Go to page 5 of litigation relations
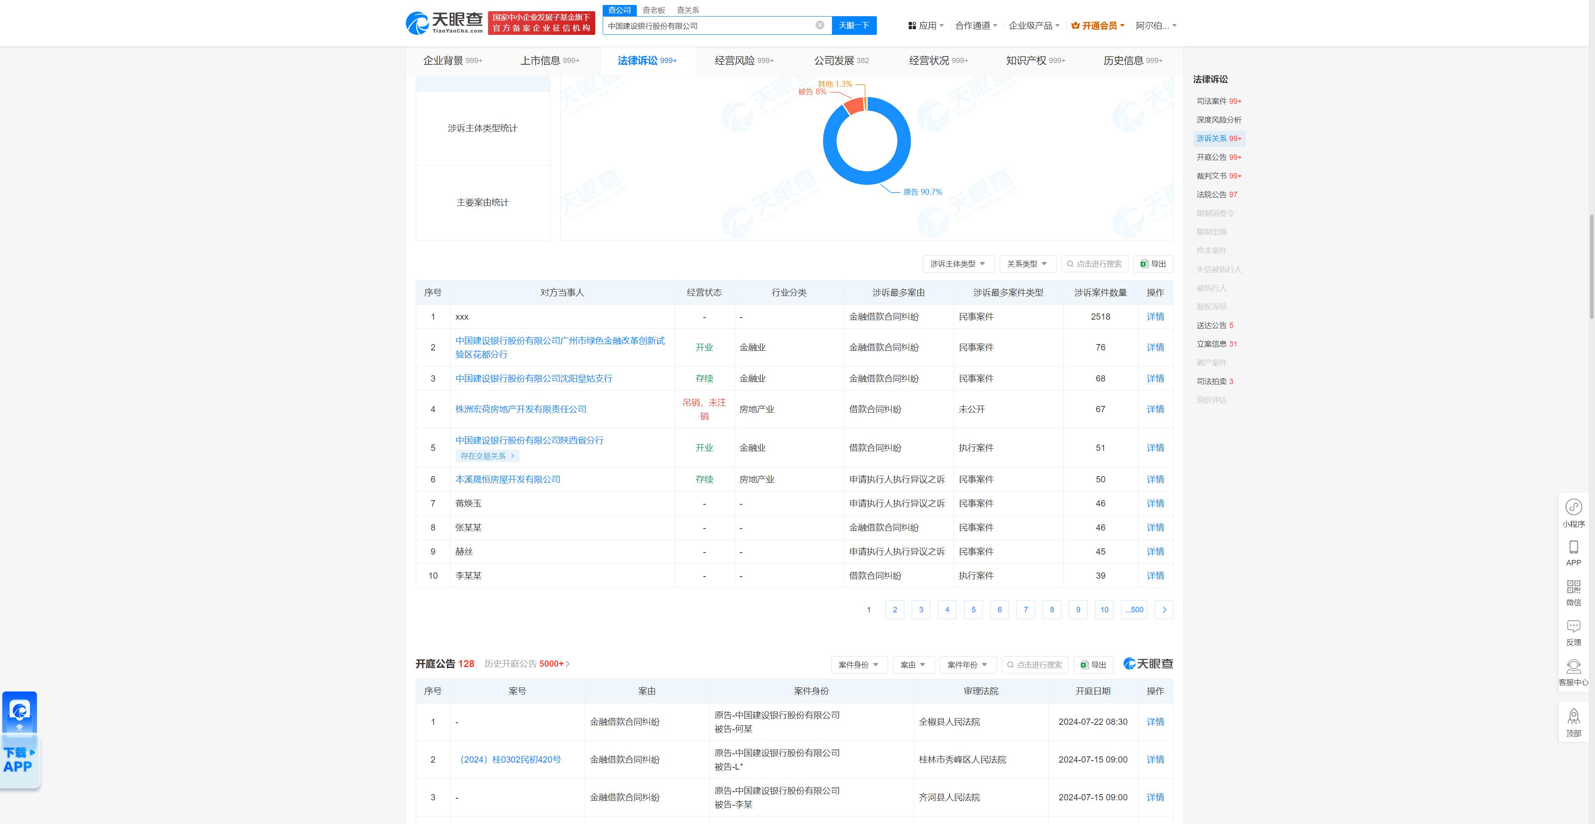This screenshot has height=824, width=1595. (x=973, y=609)
